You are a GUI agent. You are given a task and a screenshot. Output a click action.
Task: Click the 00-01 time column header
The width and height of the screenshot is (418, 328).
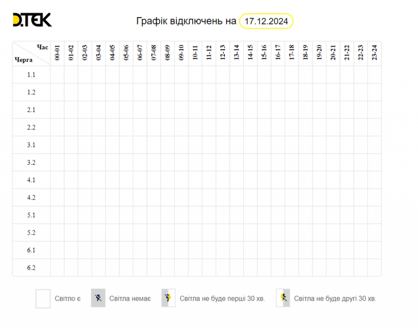57,53
